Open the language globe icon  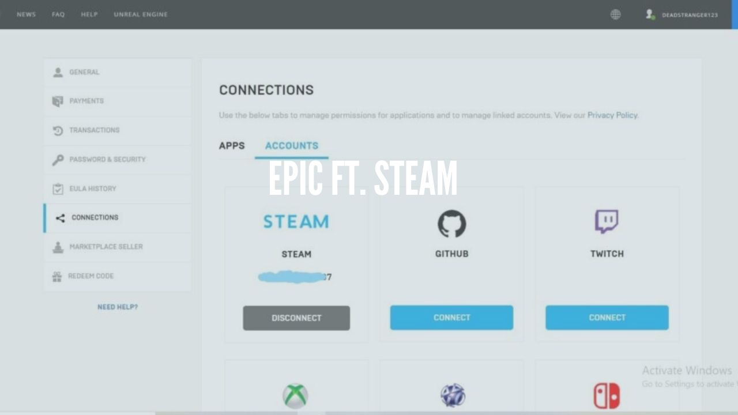616,14
